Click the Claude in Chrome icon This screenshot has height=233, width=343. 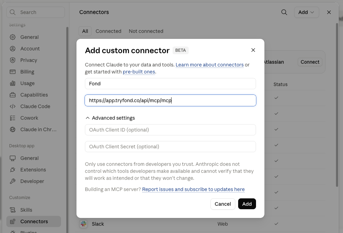pyautogui.click(x=13, y=129)
